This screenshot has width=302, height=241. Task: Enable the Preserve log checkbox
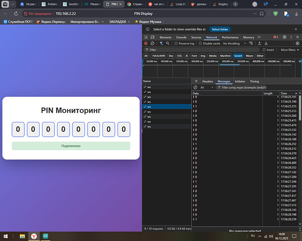click(x=176, y=43)
